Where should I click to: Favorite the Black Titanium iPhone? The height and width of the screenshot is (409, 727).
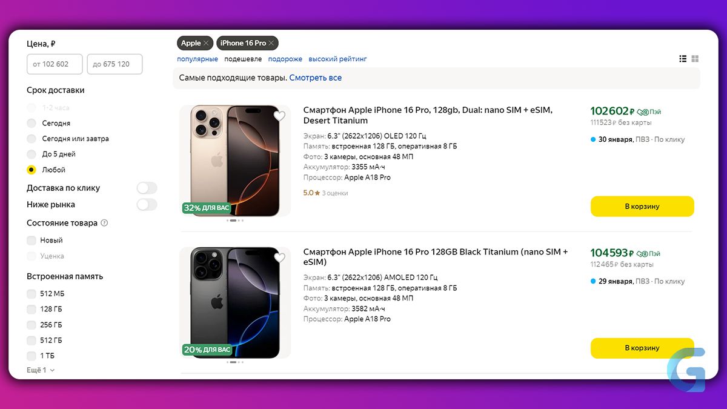coord(279,258)
